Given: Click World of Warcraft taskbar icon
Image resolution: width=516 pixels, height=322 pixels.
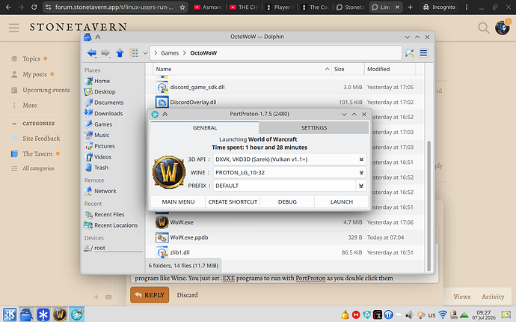Looking at the screenshot, I should [x=60, y=315].
